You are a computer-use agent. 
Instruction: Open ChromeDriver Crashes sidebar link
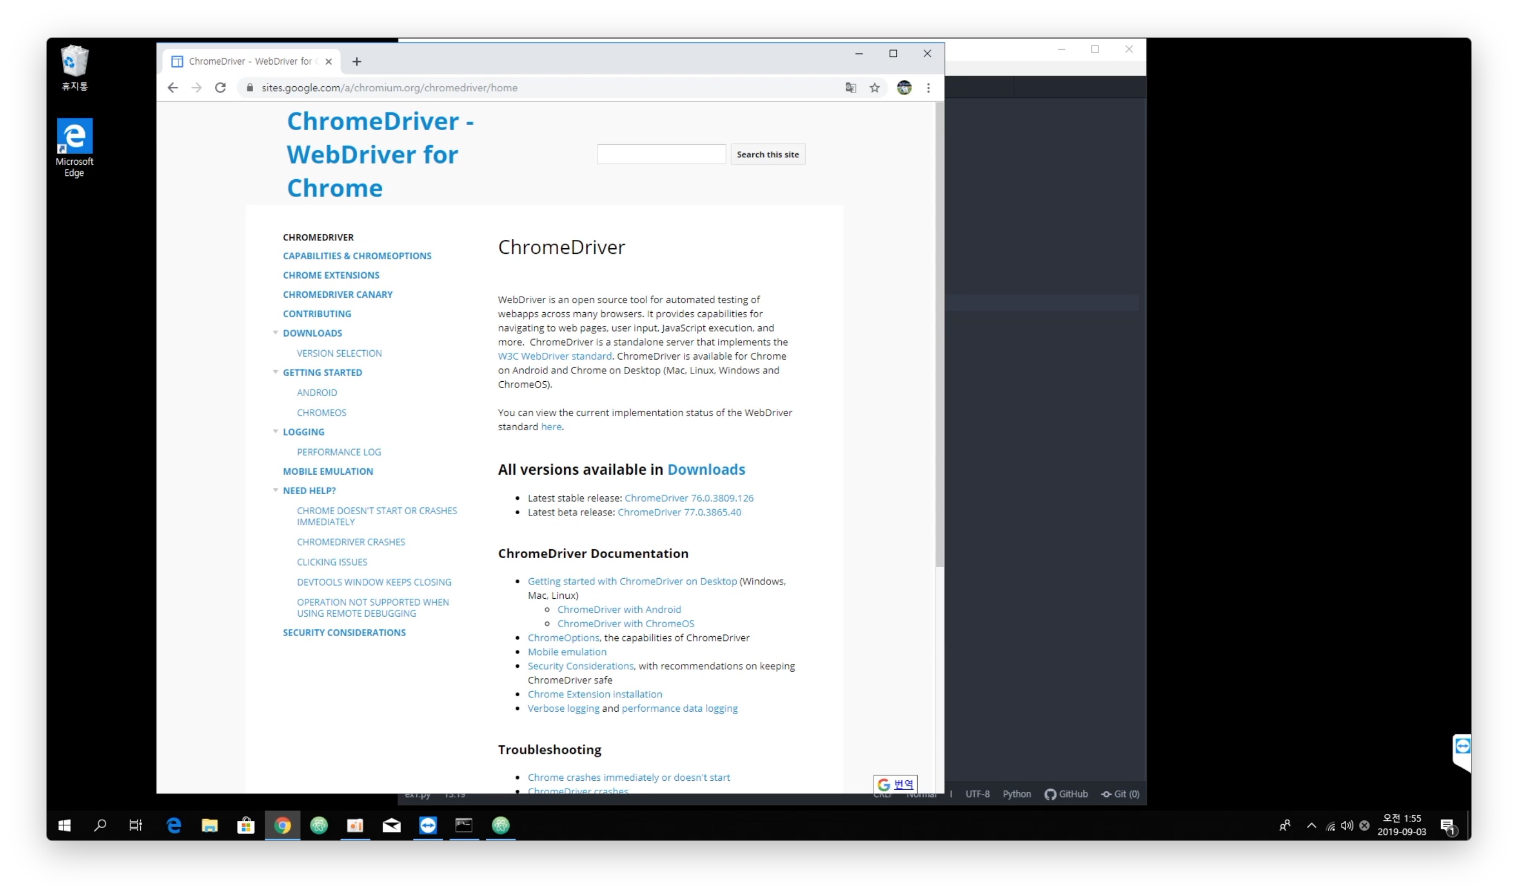click(351, 541)
